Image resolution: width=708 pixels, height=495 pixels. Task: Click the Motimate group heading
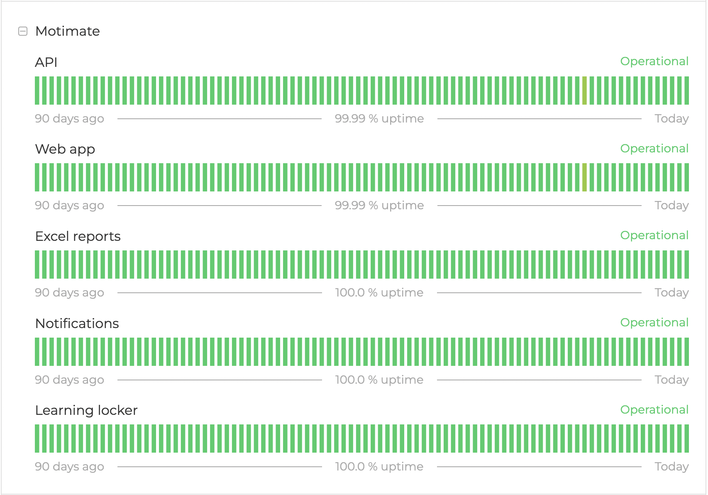coord(68,31)
